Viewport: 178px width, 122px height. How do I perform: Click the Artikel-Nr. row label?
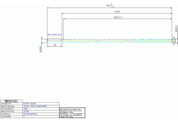[7, 104]
